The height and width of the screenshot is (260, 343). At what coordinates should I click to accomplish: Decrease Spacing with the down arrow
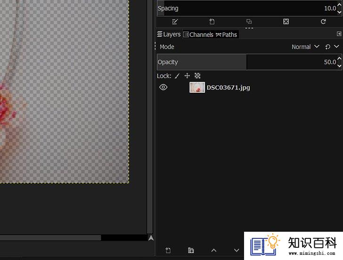point(339,12)
